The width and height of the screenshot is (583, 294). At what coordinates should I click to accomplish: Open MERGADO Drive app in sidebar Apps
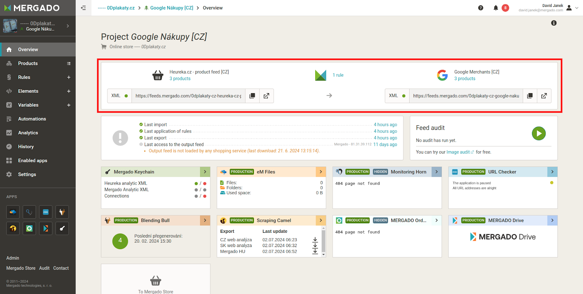tap(46, 228)
